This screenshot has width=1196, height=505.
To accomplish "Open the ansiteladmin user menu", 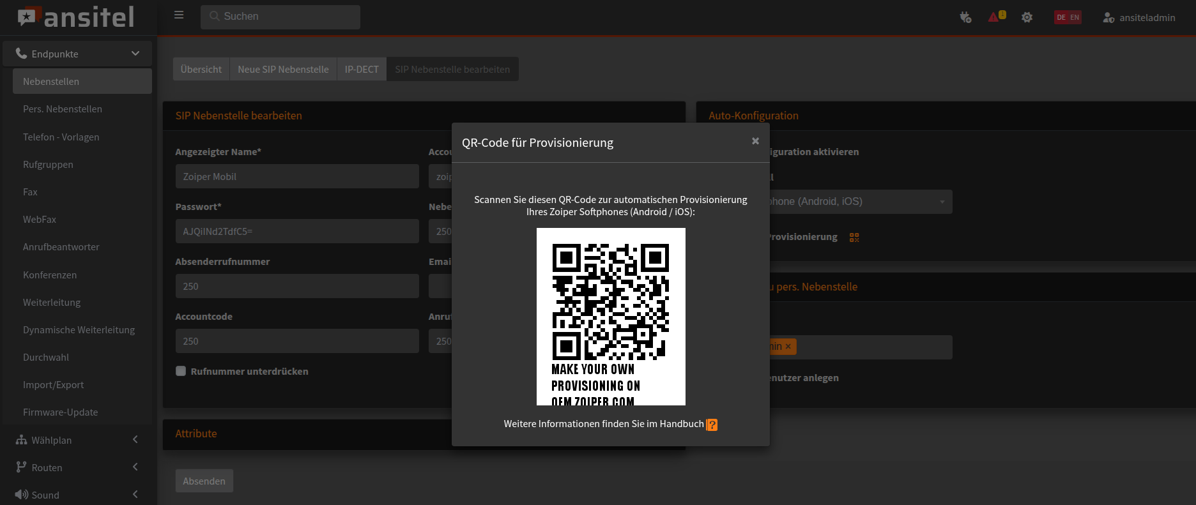I will [1139, 18].
